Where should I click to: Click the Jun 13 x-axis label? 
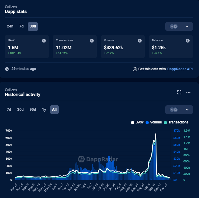point(66,187)
